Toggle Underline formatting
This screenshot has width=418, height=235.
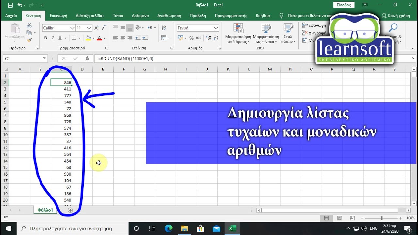(60, 38)
